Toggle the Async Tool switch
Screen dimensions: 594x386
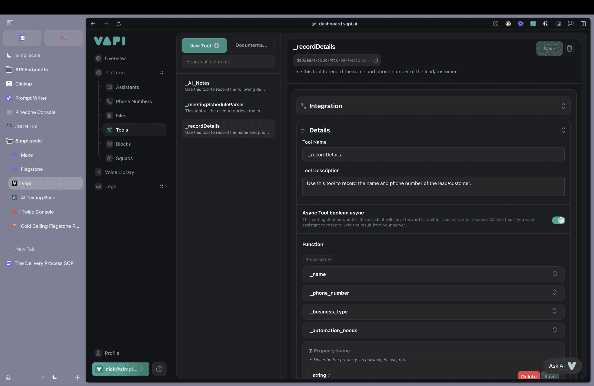558,221
